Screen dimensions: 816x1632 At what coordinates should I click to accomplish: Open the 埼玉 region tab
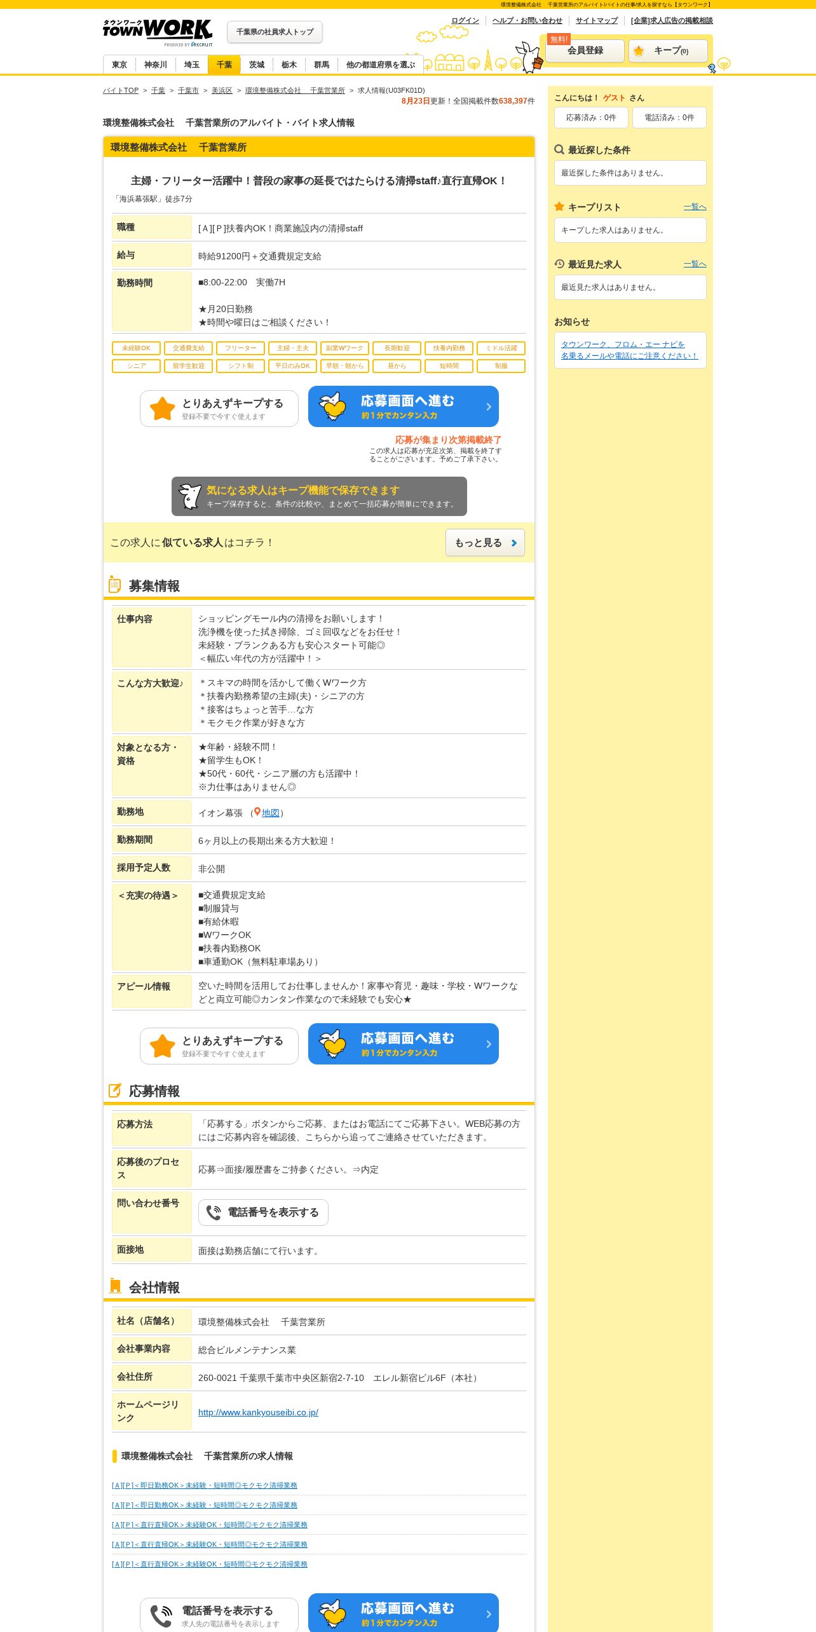click(x=191, y=65)
